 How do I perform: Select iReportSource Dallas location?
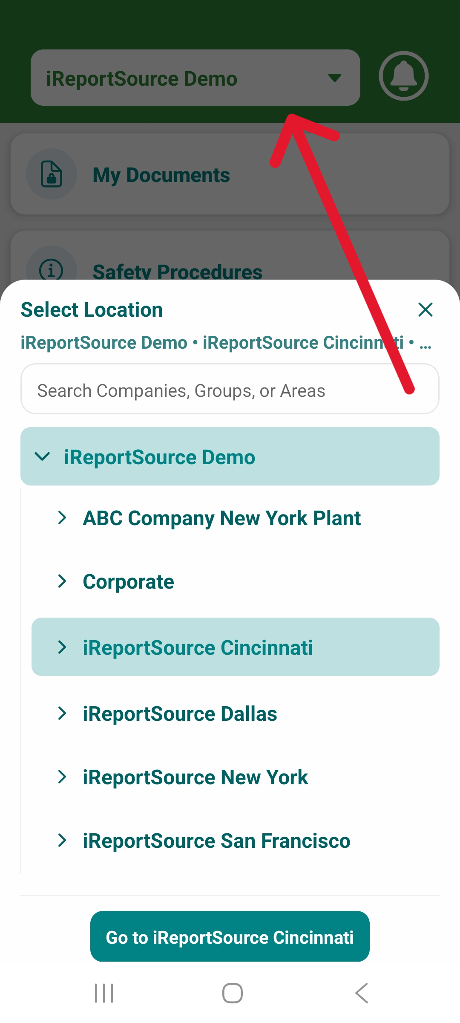coord(180,714)
